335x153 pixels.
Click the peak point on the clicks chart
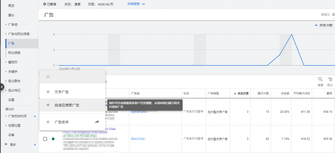(291, 34)
